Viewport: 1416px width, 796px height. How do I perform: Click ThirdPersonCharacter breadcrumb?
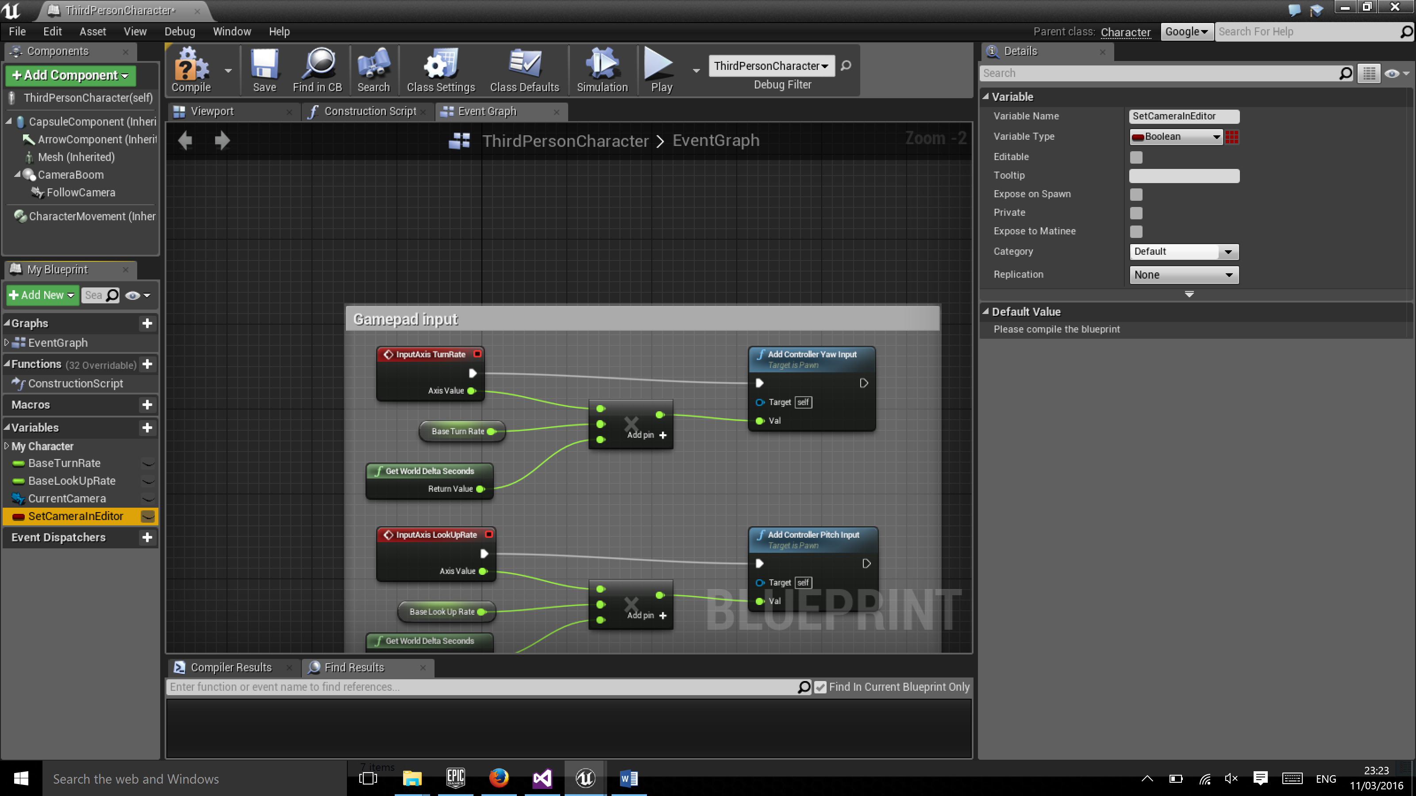pos(565,141)
